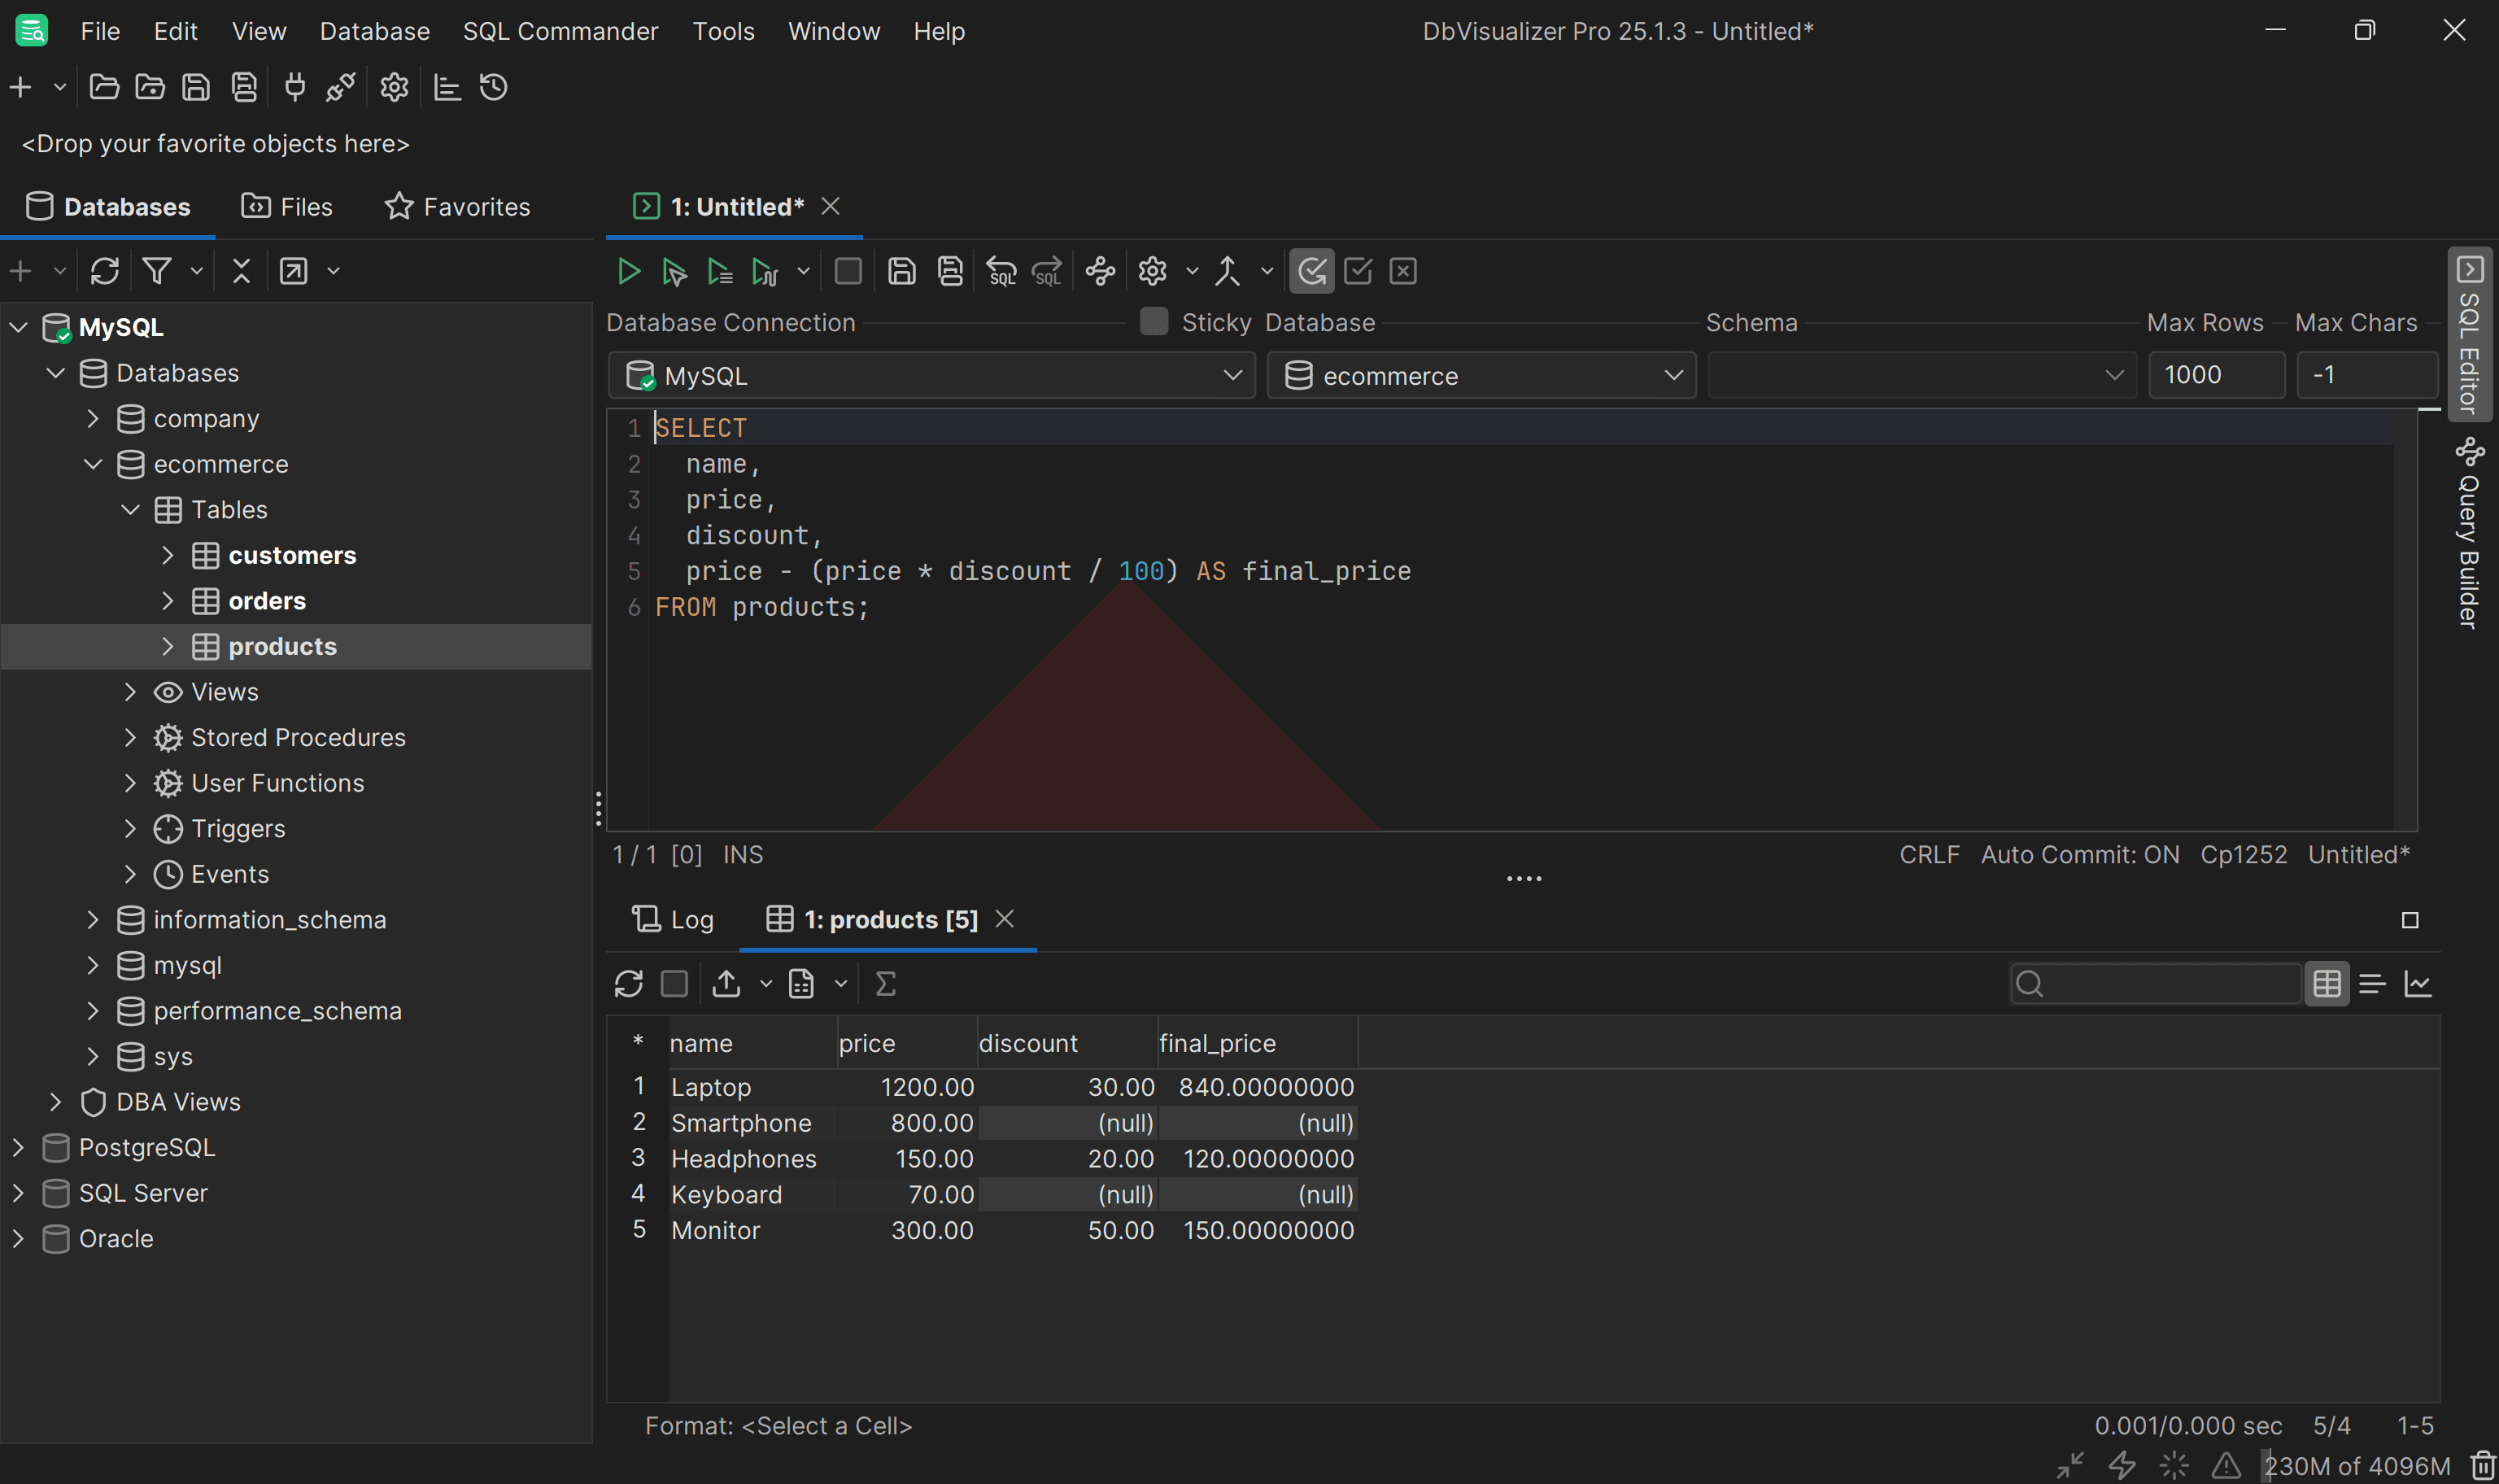This screenshot has width=2499, height=1484.
Task: Toggle the Auto Commit button in editor toolbar
Action: click(1311, 271)
